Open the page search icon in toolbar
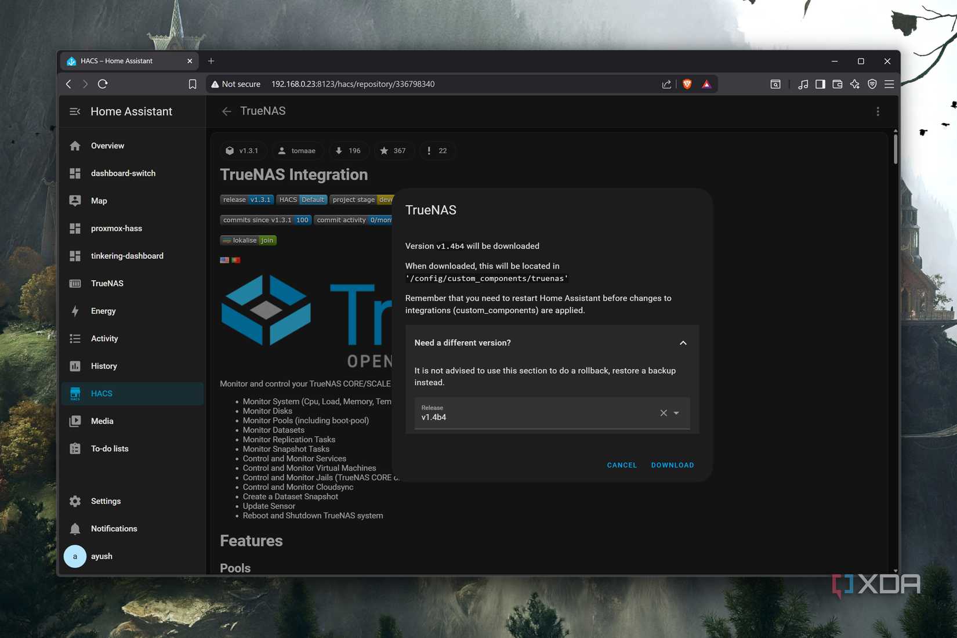This screenshot has width=957, height=638. coord(775,84)
